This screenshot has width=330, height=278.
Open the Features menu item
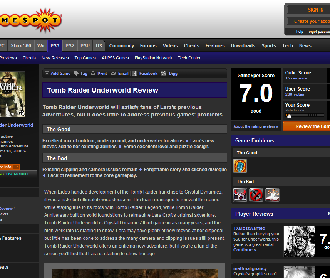(215, 46)
